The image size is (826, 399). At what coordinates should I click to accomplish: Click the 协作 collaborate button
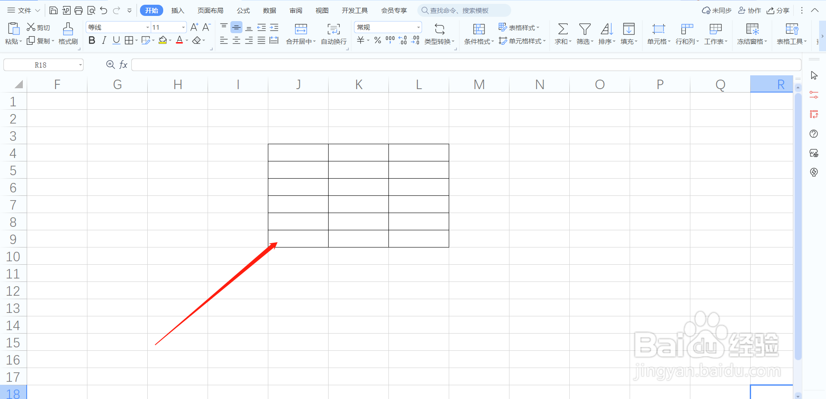(x=750, y=10)
